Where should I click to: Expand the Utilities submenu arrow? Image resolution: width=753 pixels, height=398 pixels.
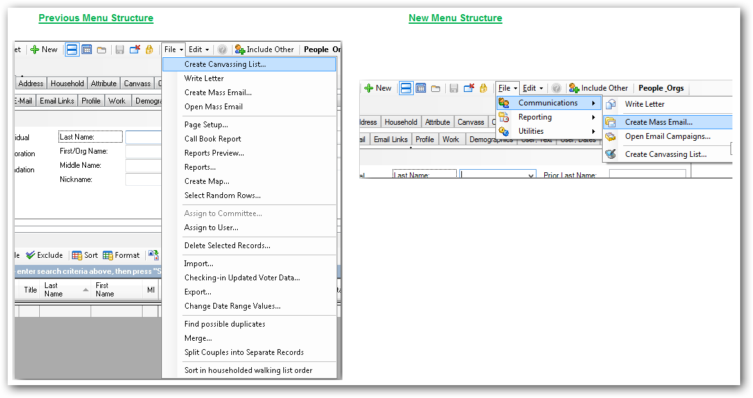[x=594, y=131]
